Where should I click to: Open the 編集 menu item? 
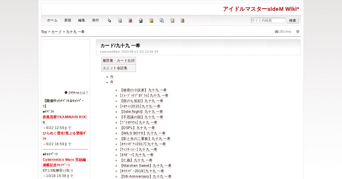[82, 20]
